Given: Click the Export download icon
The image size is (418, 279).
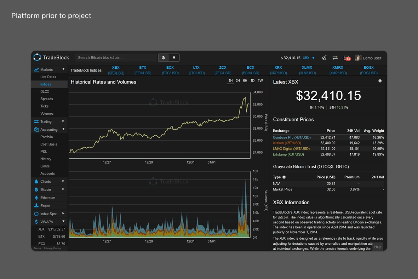Looking at the screenshot, I should [36, 206].
